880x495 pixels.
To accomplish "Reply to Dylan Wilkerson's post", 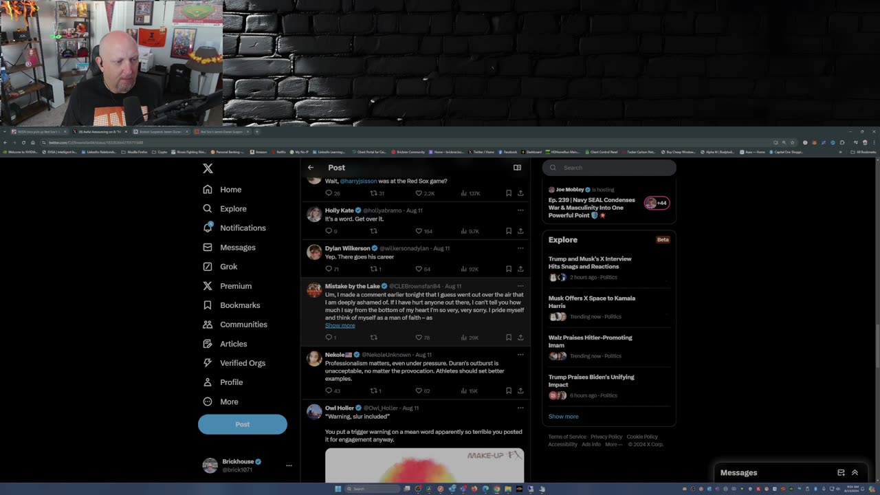I will 329,269.
